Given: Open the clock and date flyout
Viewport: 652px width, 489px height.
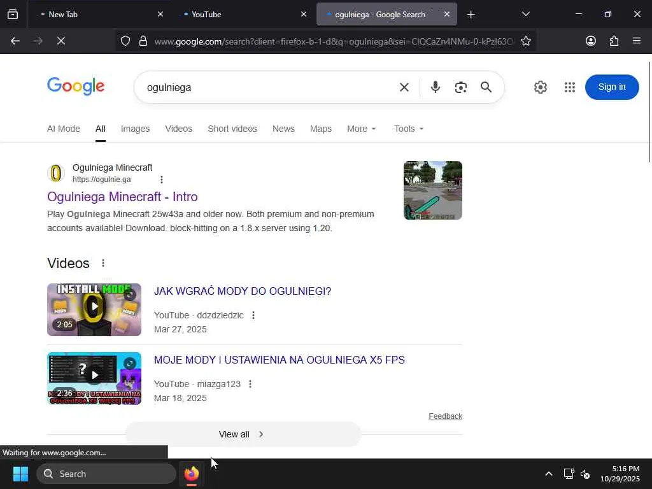Looking at the screenshot, I should coord(620,474).
